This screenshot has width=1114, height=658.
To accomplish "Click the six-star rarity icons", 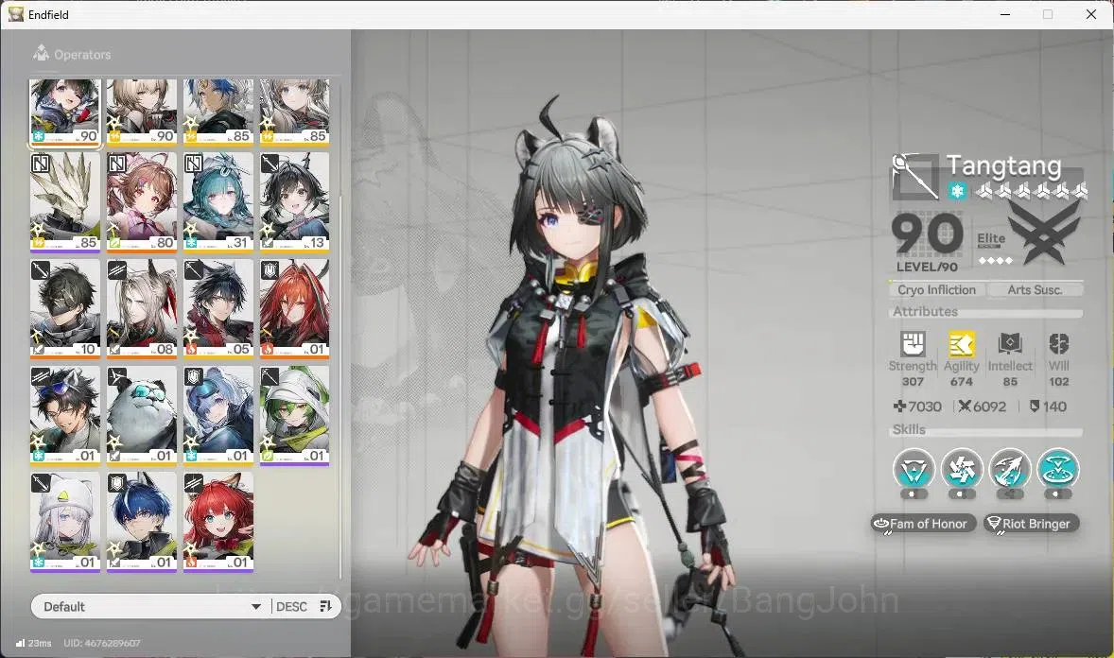I will click(x=1032, y=190).
